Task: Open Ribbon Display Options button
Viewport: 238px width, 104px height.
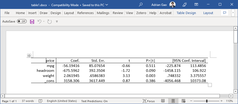Action: click(196, 5)
